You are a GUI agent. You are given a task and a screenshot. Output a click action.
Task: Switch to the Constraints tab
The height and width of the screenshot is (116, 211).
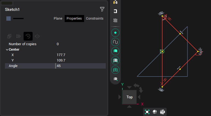coord(95,19)
